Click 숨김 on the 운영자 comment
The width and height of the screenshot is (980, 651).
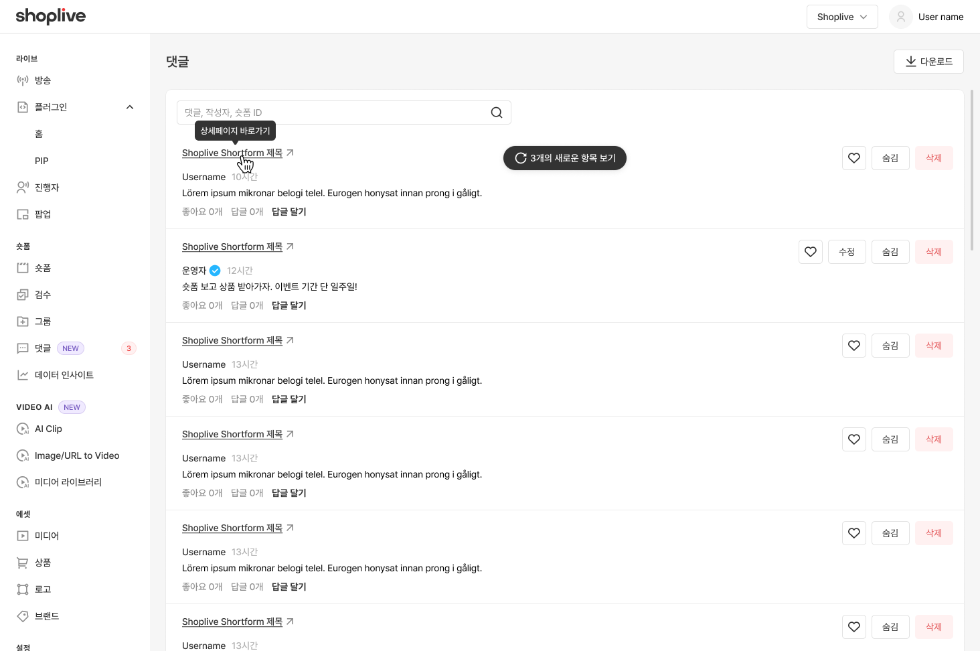coord(890,252)
